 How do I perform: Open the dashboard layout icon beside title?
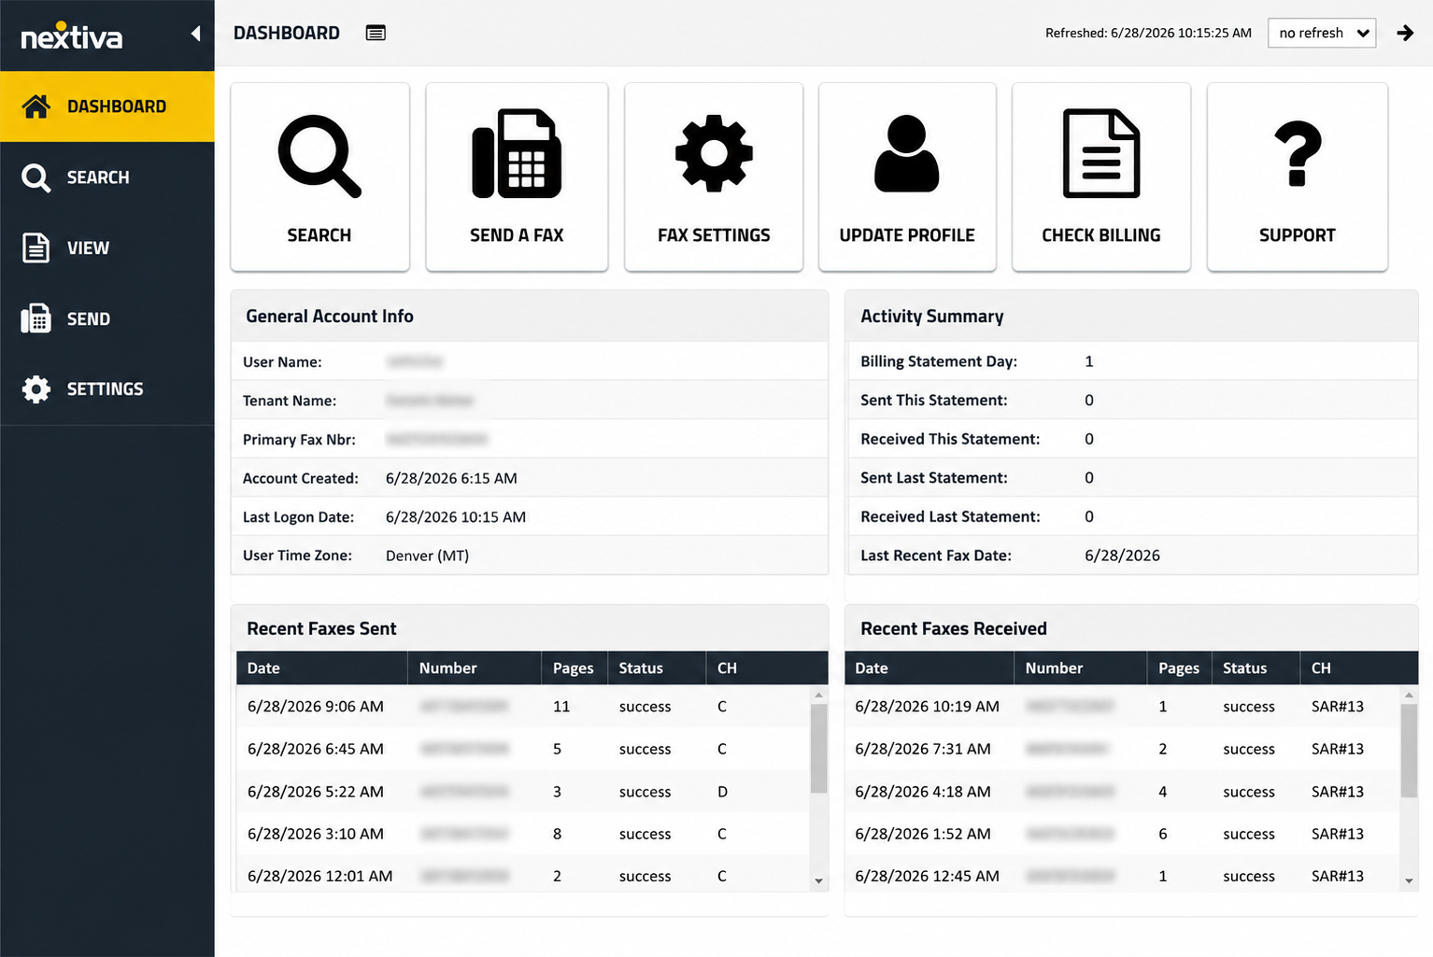pos(376,33)
